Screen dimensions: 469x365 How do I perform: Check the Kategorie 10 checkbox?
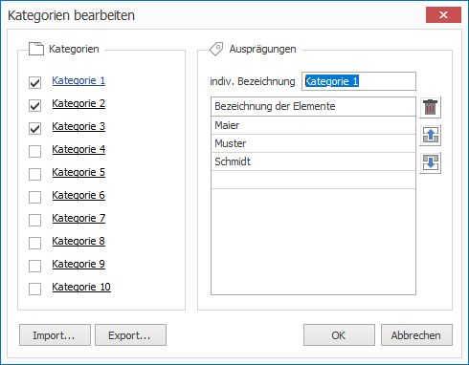click(x=34, y=289)
